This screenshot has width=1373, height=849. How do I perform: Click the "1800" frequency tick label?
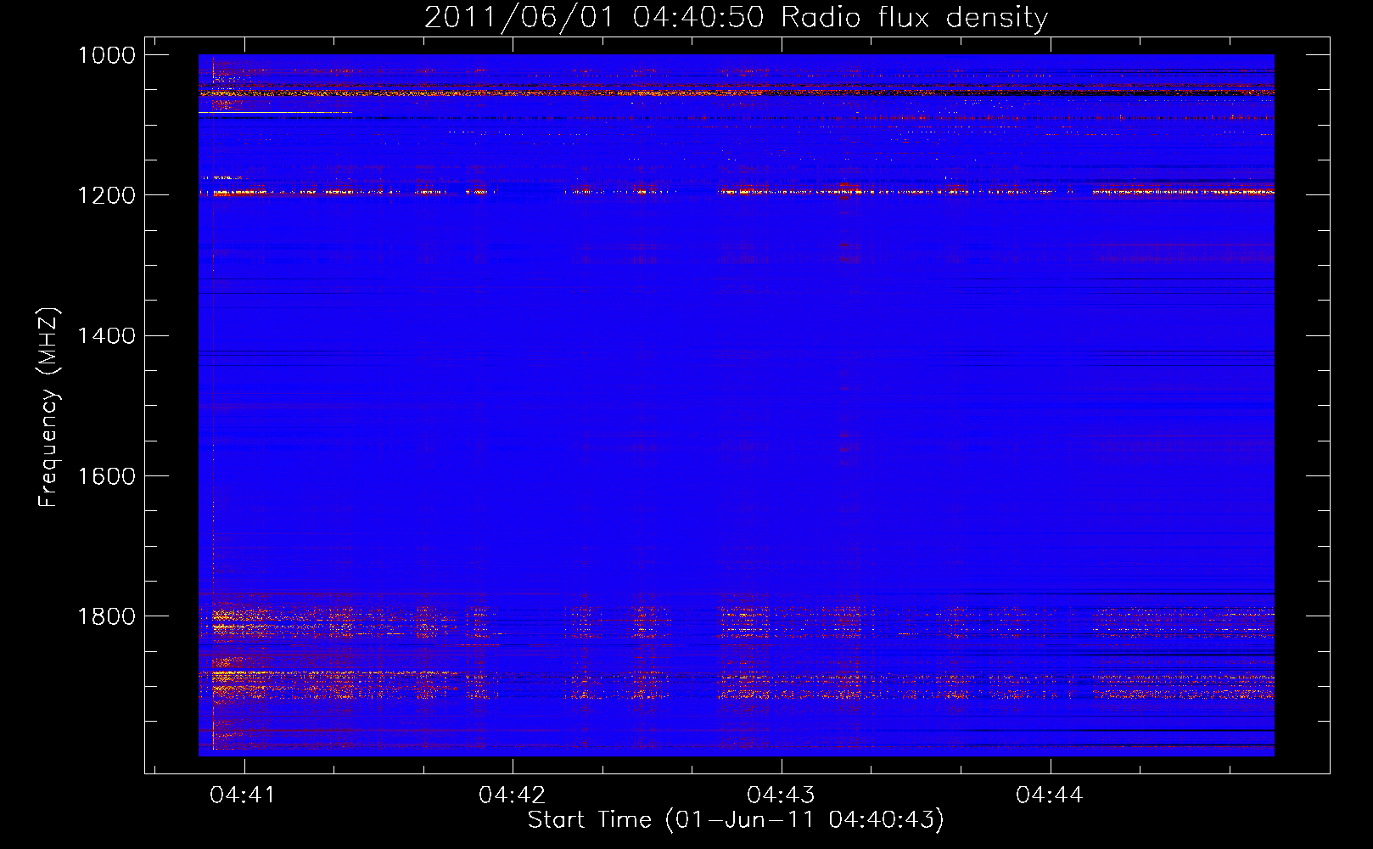[107, 616]
